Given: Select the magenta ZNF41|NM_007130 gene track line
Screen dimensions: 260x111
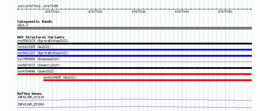Looking at the screenshot, I should pyautogui.click(x=134, y=100).
